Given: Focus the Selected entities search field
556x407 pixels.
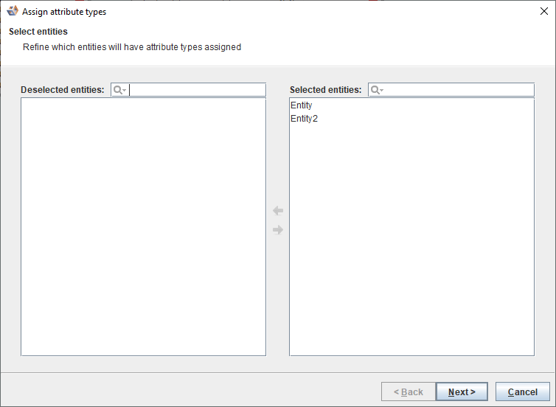Looking at the screenshot, I should 459,90.
